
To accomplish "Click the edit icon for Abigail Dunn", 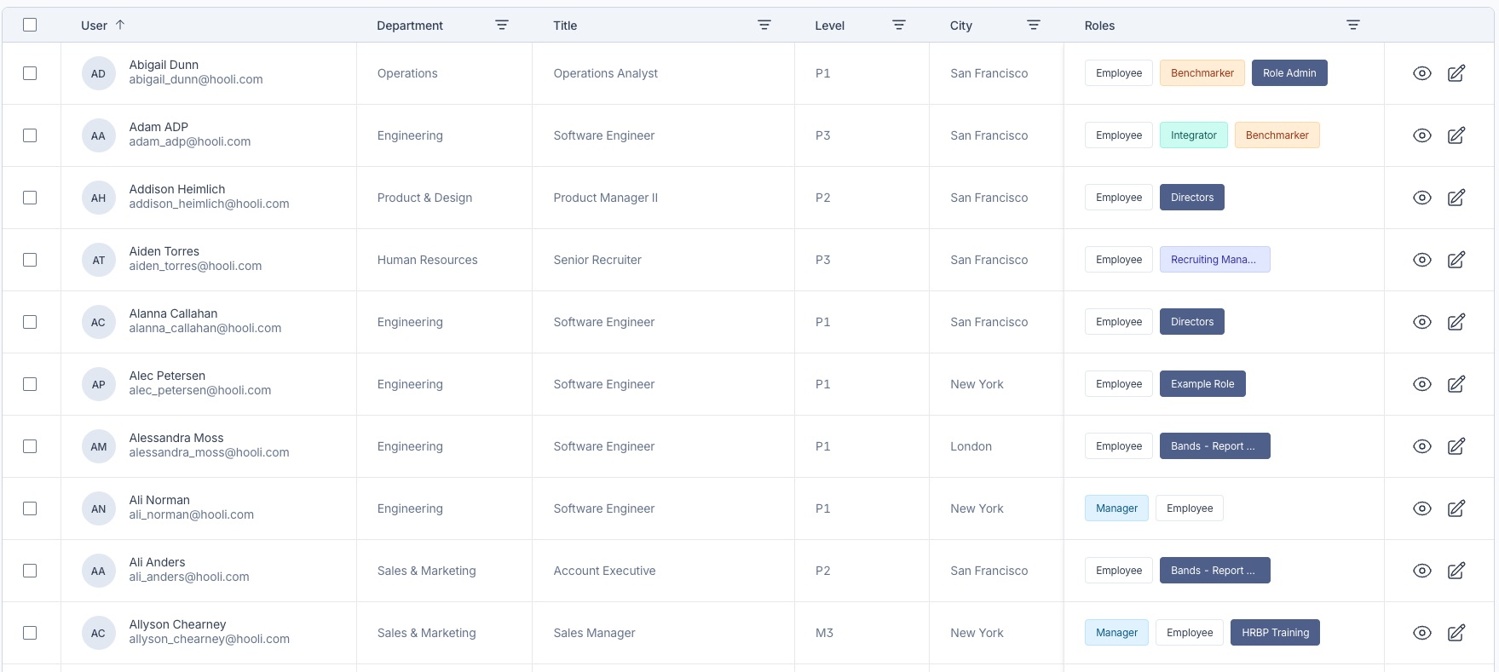I will [1456, 73].
